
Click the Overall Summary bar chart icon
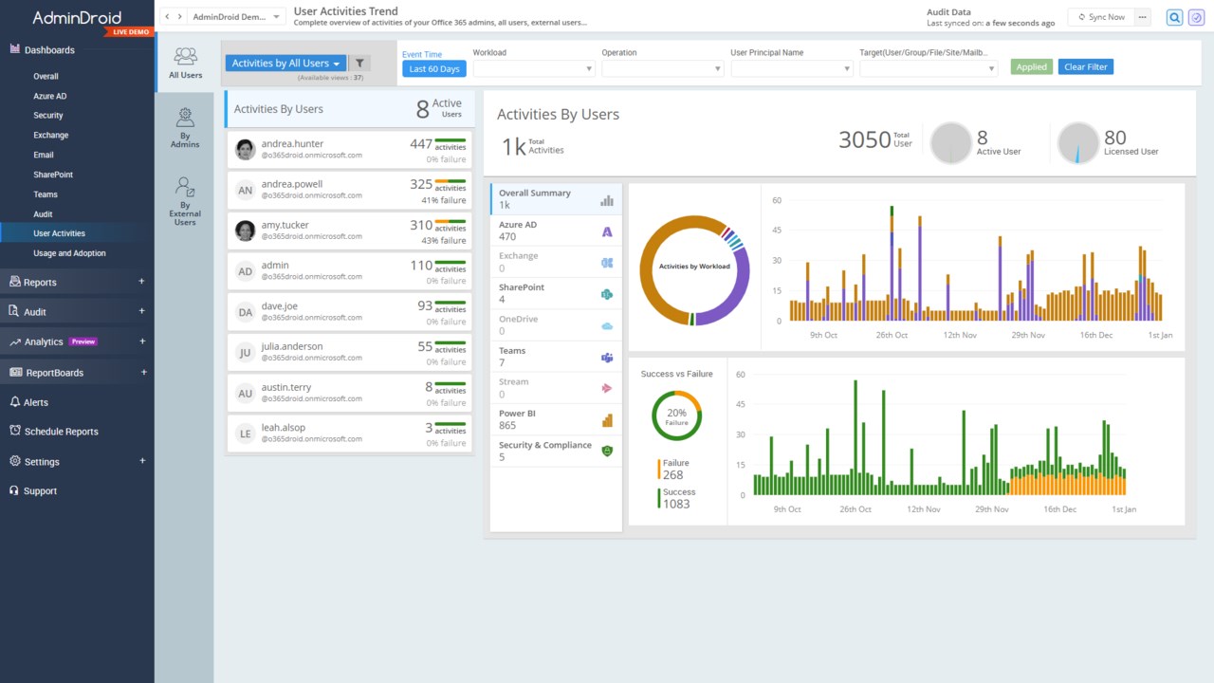point(607,199)
